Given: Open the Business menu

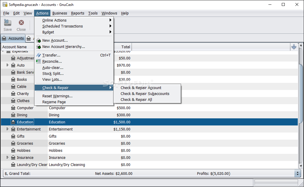Looking at the screenshot, I should (60, 13).
